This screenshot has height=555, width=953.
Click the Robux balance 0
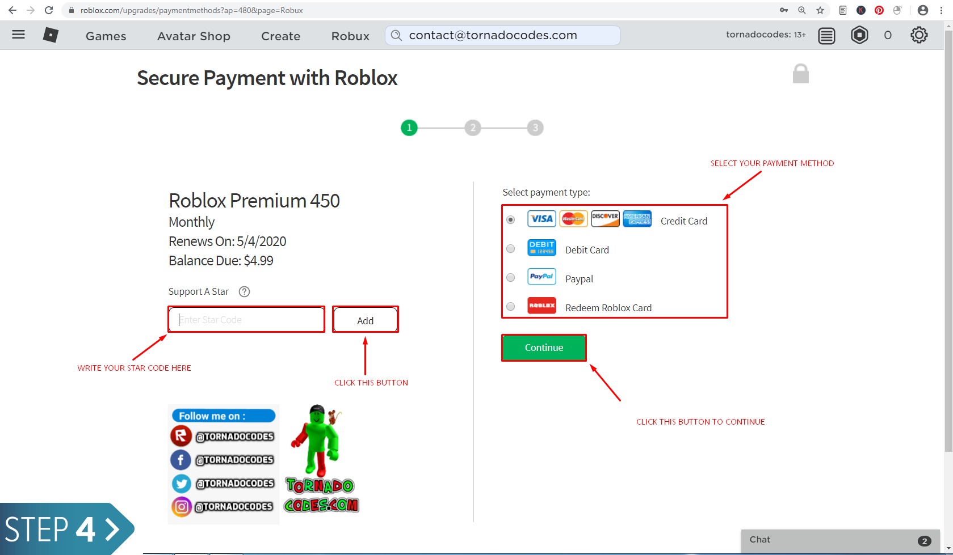pyautogui.click(x=888, y=36)
